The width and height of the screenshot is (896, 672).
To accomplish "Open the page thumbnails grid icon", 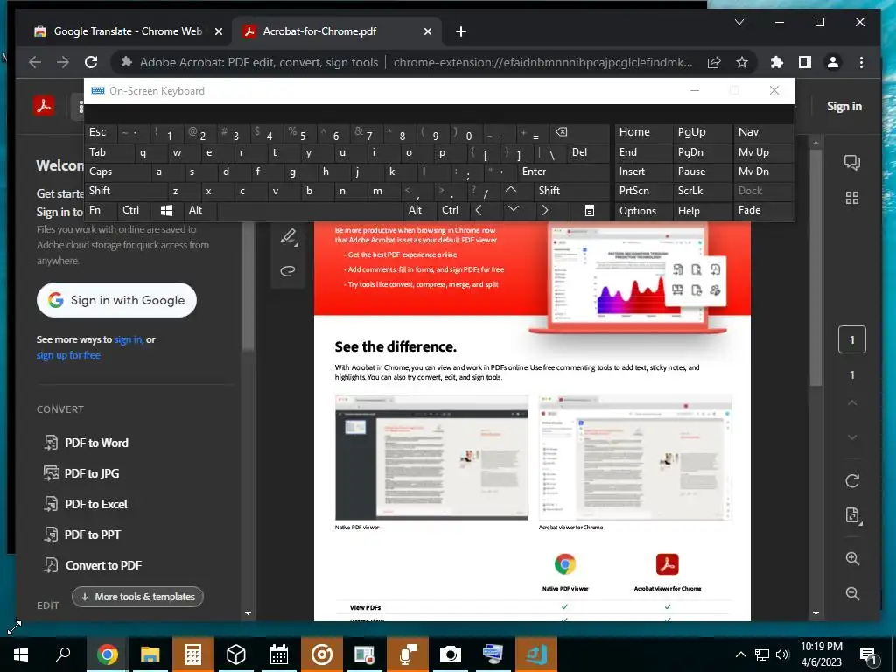I will point(852,198).
